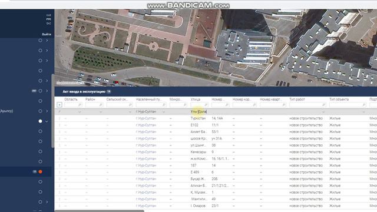Open the г.Нур-Султан link in the Туркiстан row
The width and height of the screenshot is (377, 212).
(x=146, y=118)
